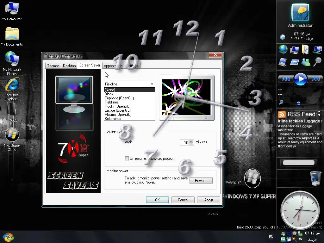Click the small magnifier icon under media player
Image resolution: width=324 pixels, height=243 pixels.
coord(281,102)
